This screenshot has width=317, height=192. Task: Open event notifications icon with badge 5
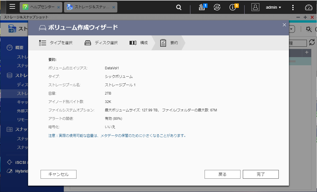[234, 7]
